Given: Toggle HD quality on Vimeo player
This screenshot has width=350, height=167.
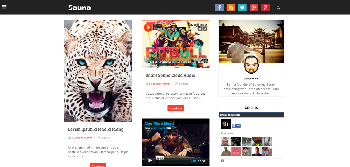Looking at the screenshot, I should click(194, 161).
